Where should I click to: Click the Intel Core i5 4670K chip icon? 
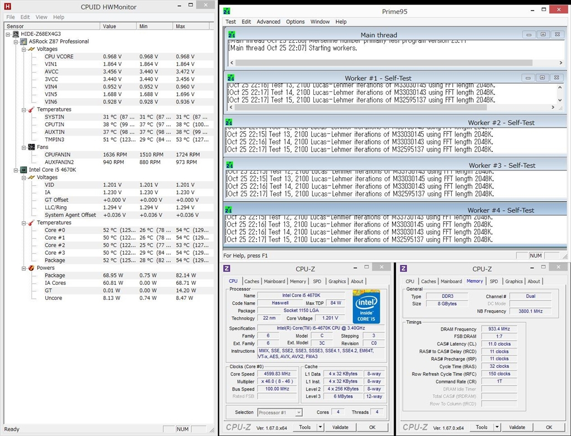point(23,169)
